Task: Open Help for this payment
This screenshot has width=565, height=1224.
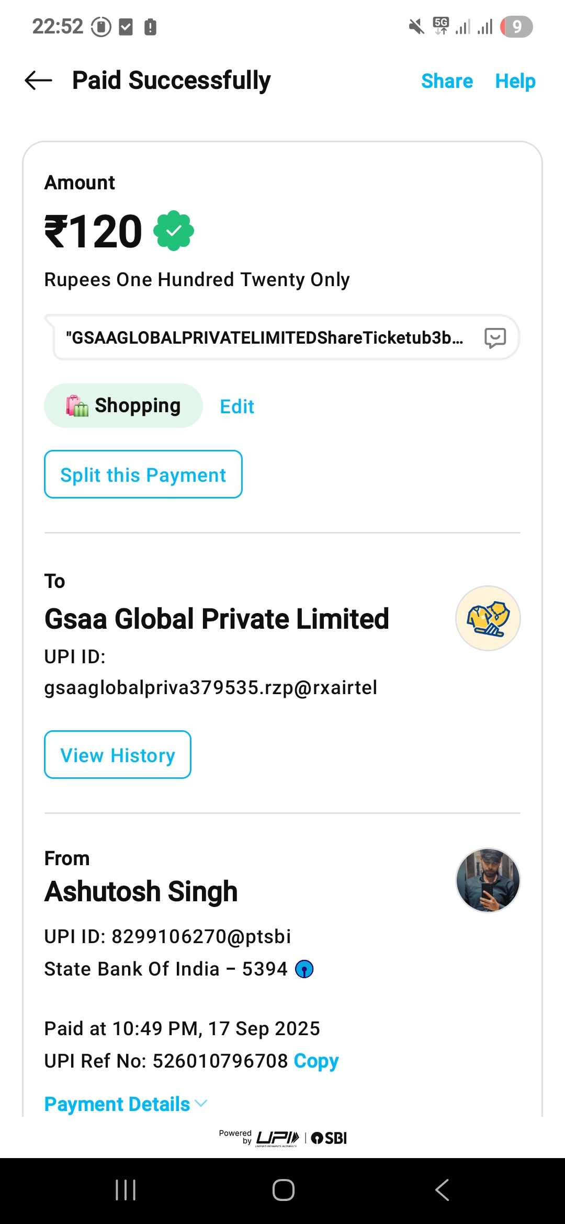Action: tap(515, 81)
